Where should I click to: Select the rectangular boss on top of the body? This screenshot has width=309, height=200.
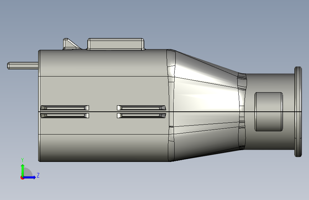pos(116,44)
